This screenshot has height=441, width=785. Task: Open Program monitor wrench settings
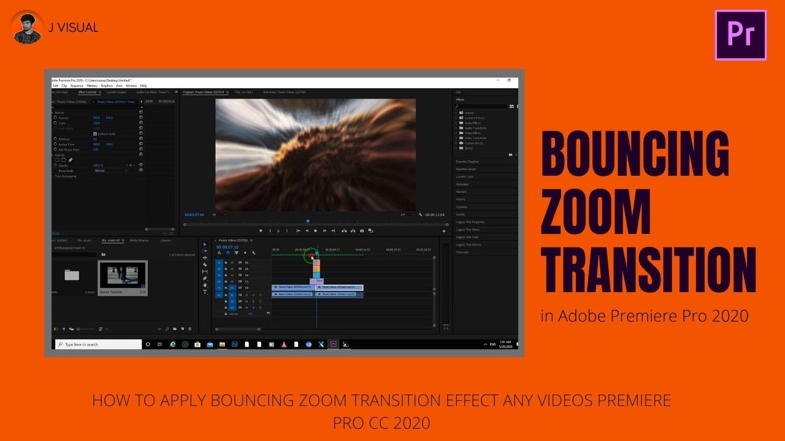(x=421, y=214)
